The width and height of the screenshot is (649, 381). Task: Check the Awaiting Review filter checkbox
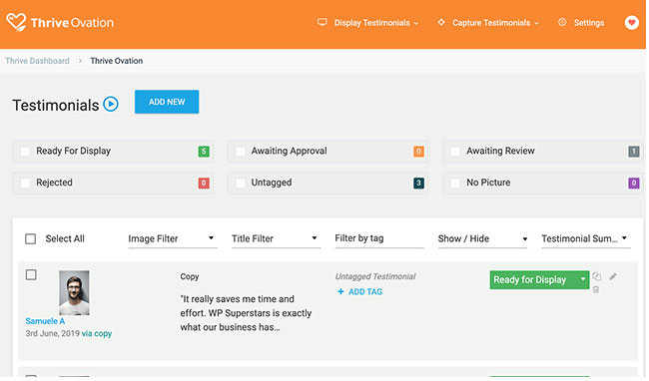(x=455, y=152)
